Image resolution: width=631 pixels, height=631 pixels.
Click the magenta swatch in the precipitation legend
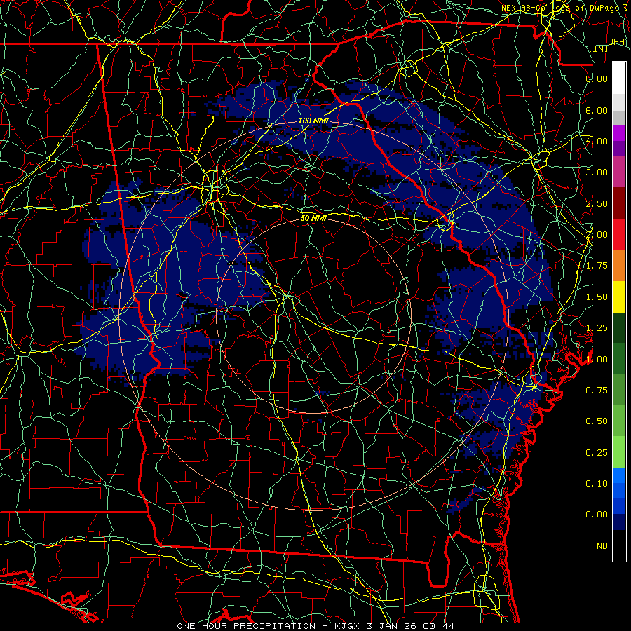click(619, 133)
